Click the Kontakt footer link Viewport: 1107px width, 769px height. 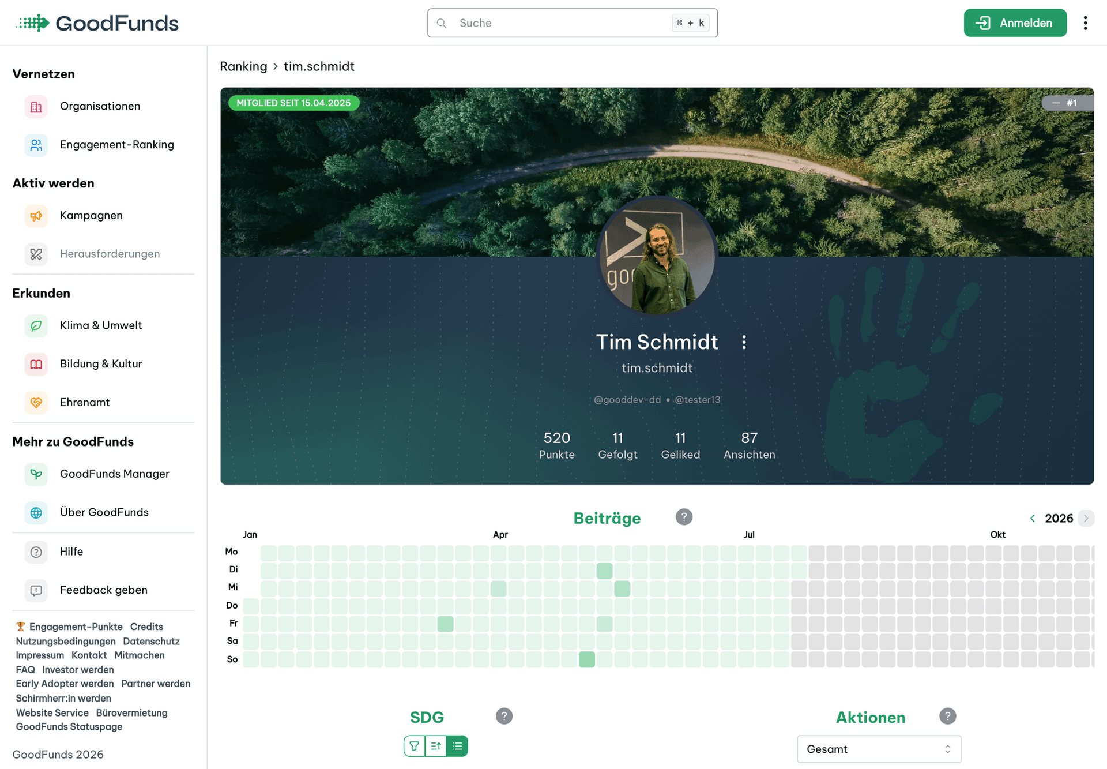89,655
